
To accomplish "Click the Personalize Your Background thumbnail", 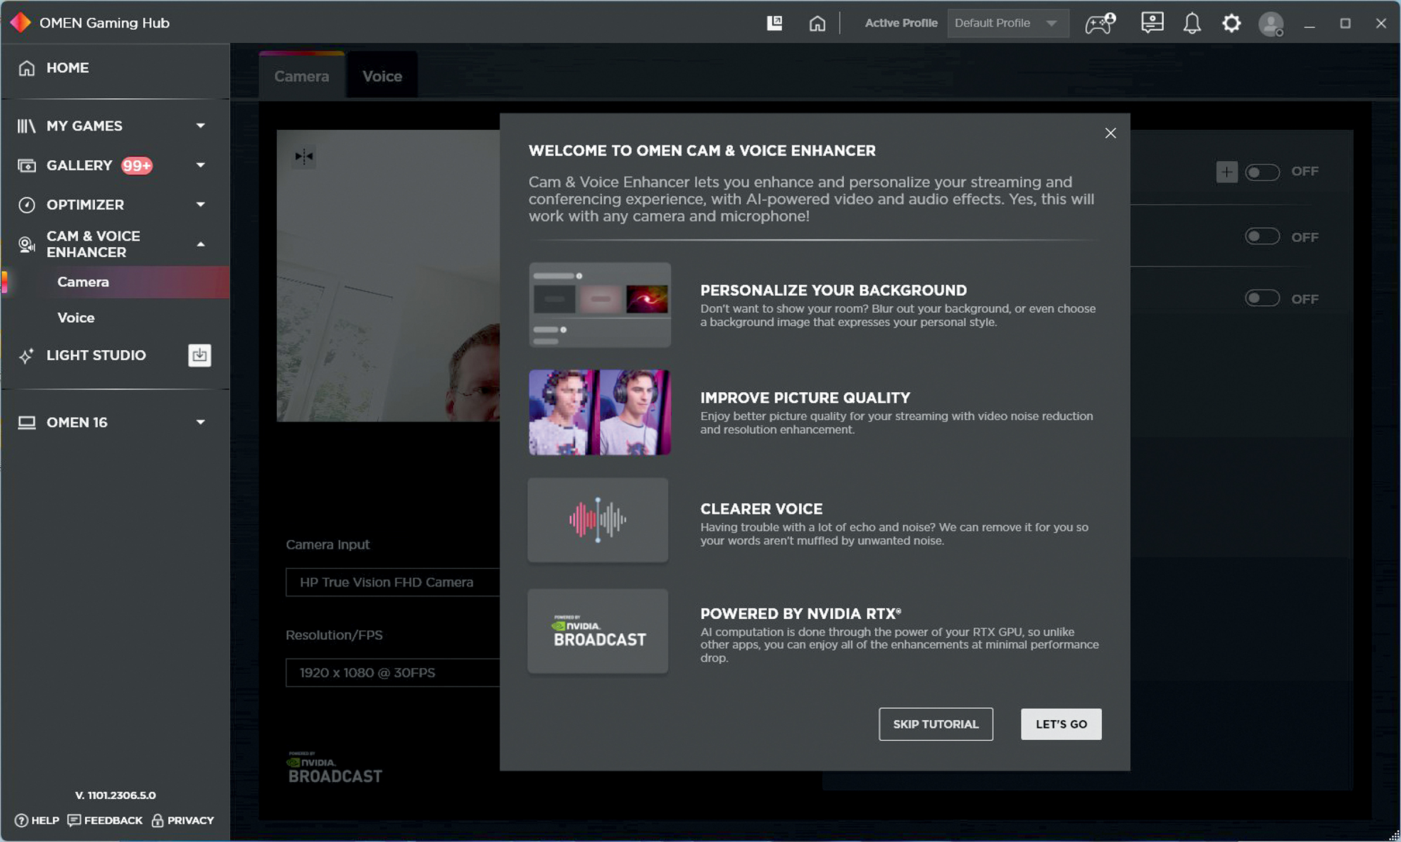I will (x=599, y=305).
